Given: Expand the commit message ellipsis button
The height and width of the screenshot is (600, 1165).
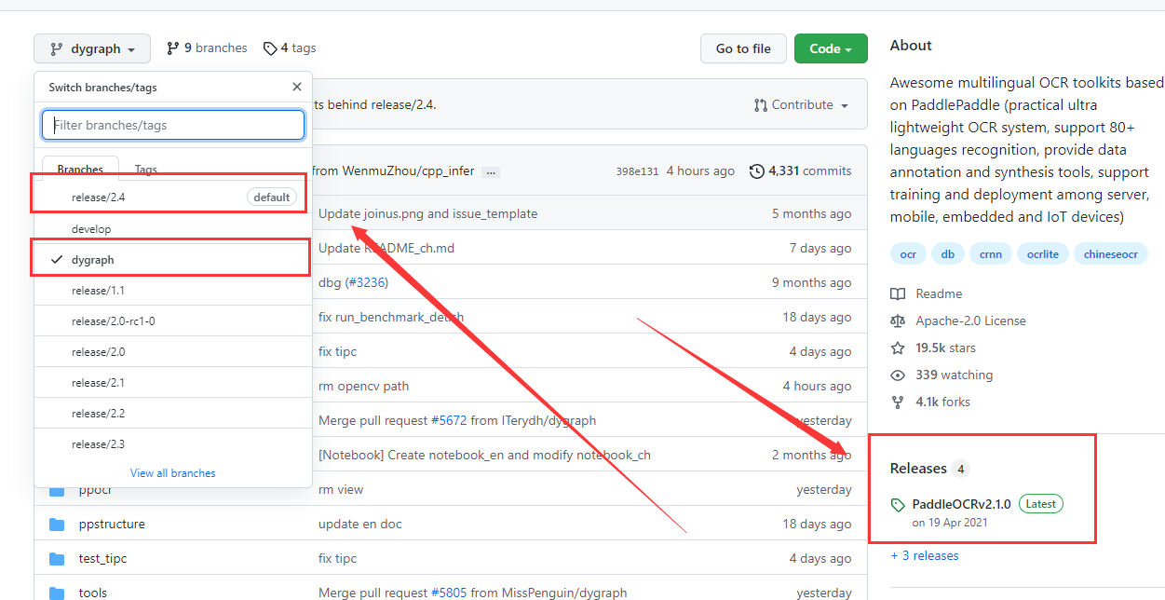Looking at the screenshot, I should (x=491, y=172).
